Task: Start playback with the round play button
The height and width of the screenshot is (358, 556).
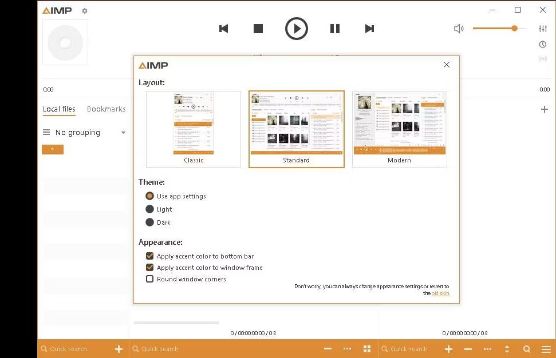Action: point(297,29)
